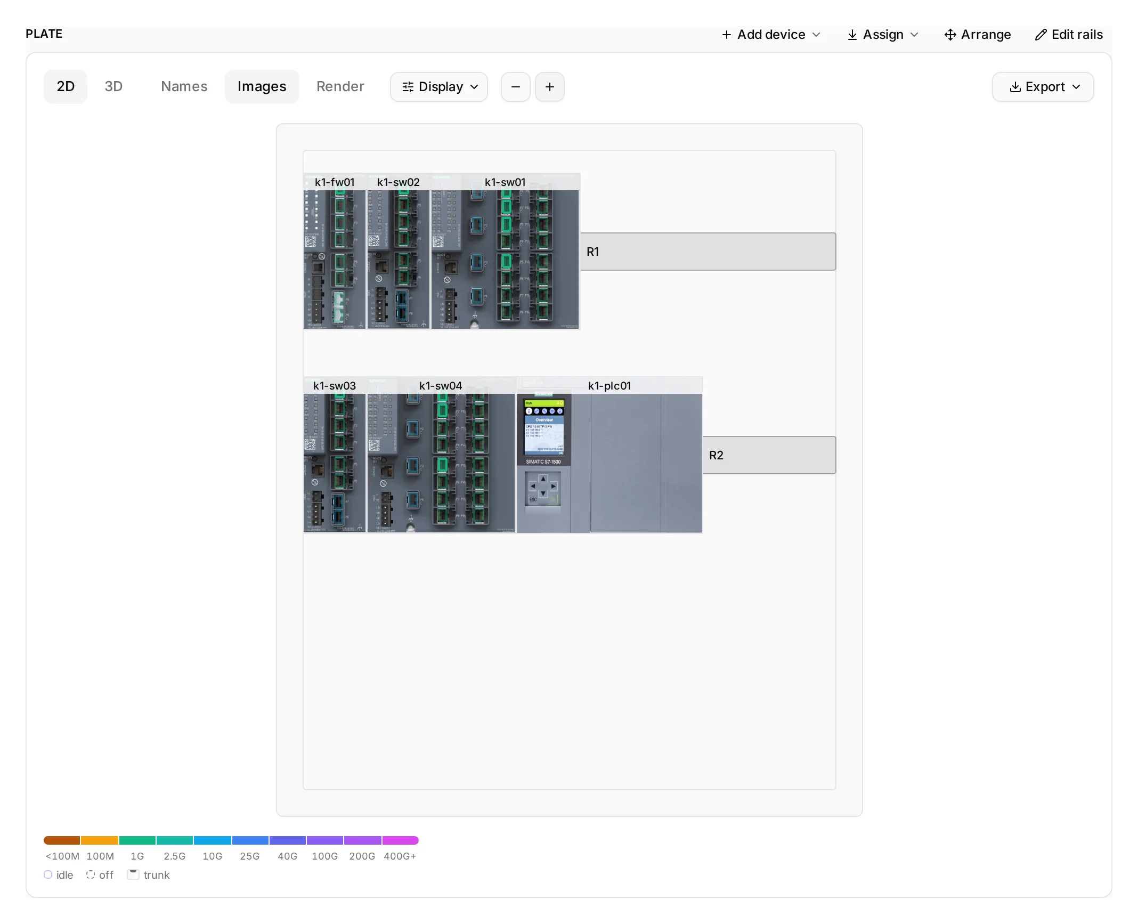The image size is (1138, 923).
Task: Click Edit rails button
Action: click(x=1069, y=35)
